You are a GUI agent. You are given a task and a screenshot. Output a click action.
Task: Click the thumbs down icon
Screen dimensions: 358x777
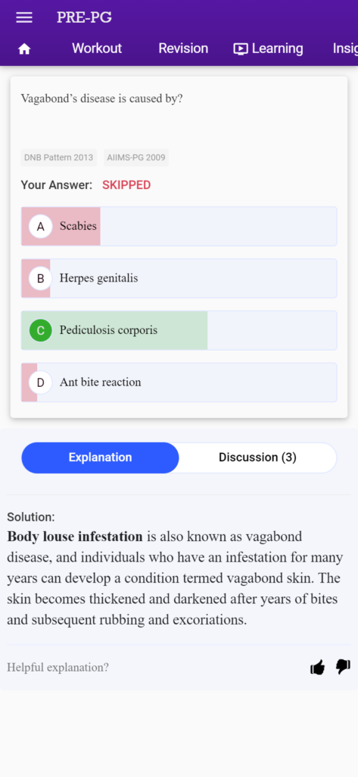[x=343, y=667]
